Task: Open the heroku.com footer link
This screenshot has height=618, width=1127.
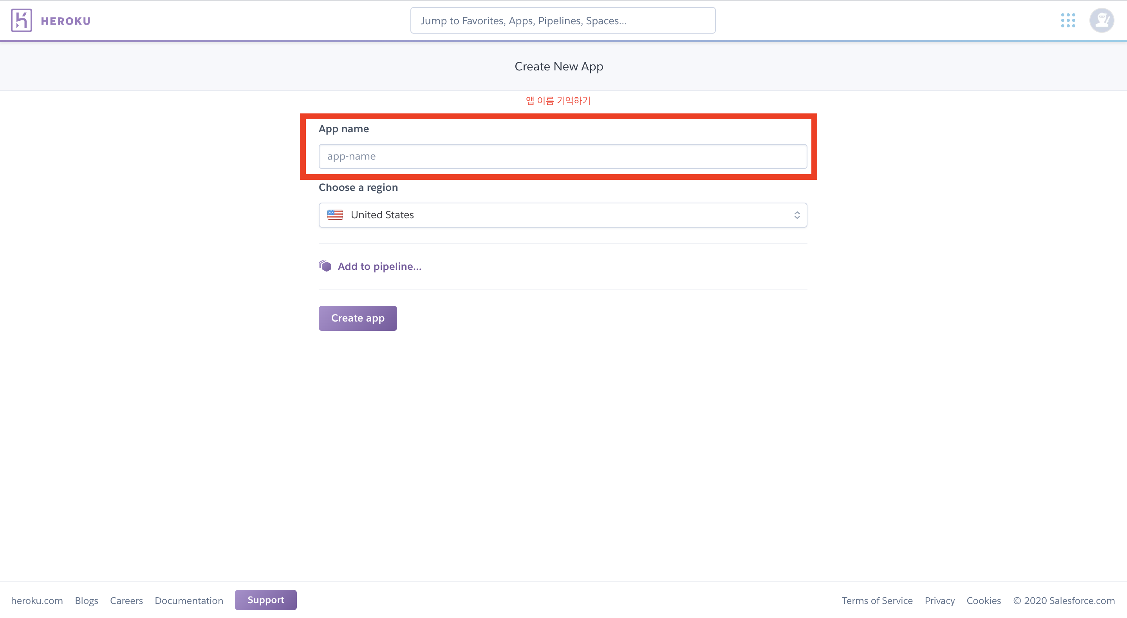Action: click(37, 600)
